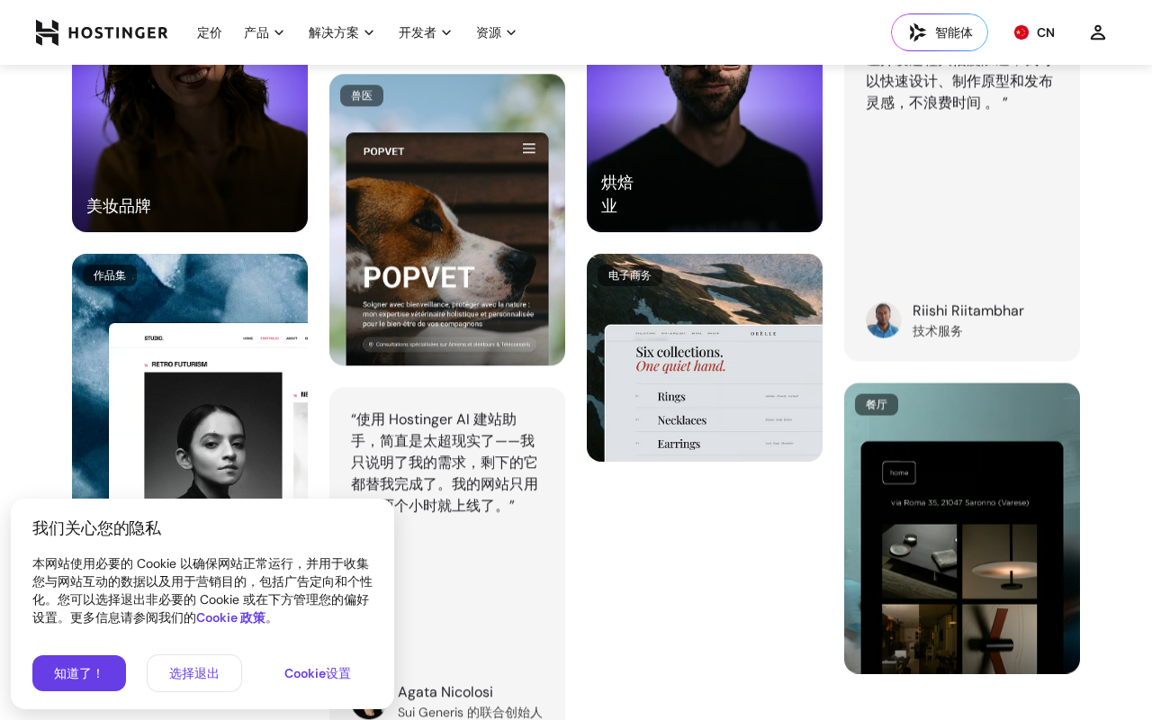Open the Cookie设置 settings
The width and height of the screenshot is (1152, 720).
click(x=318, y=673)
